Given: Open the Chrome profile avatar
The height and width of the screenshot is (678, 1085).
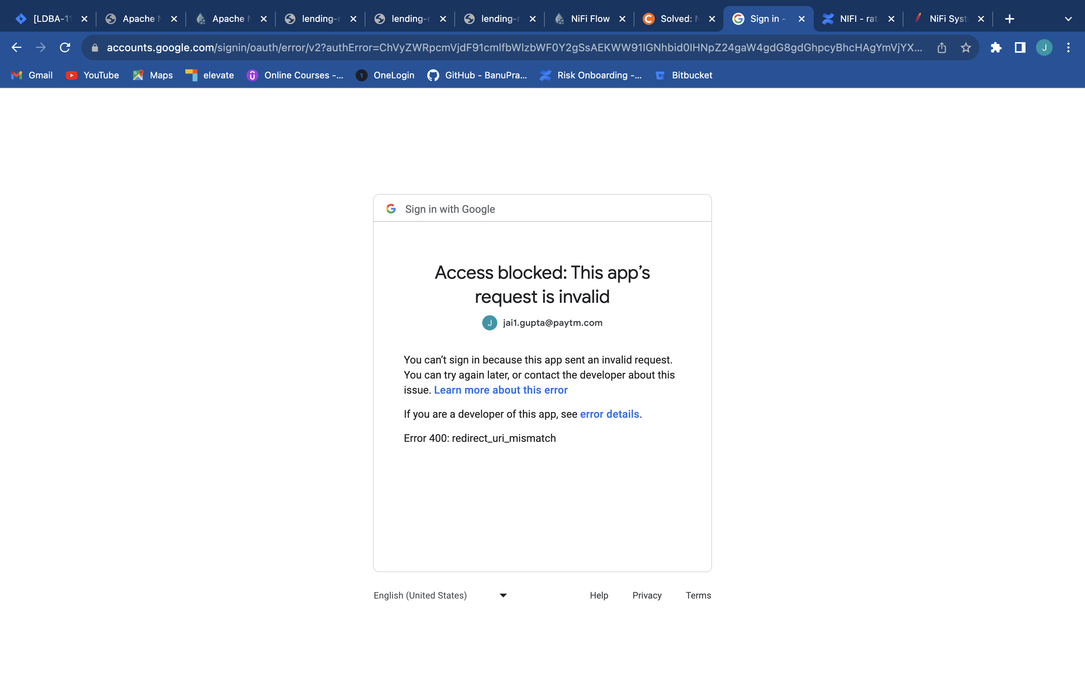Looking at the screenshot, I should (1044, 47).
